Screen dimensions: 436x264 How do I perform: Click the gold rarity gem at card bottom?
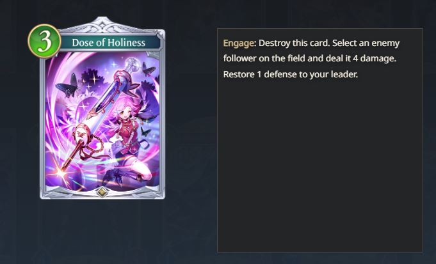point(102,192)
